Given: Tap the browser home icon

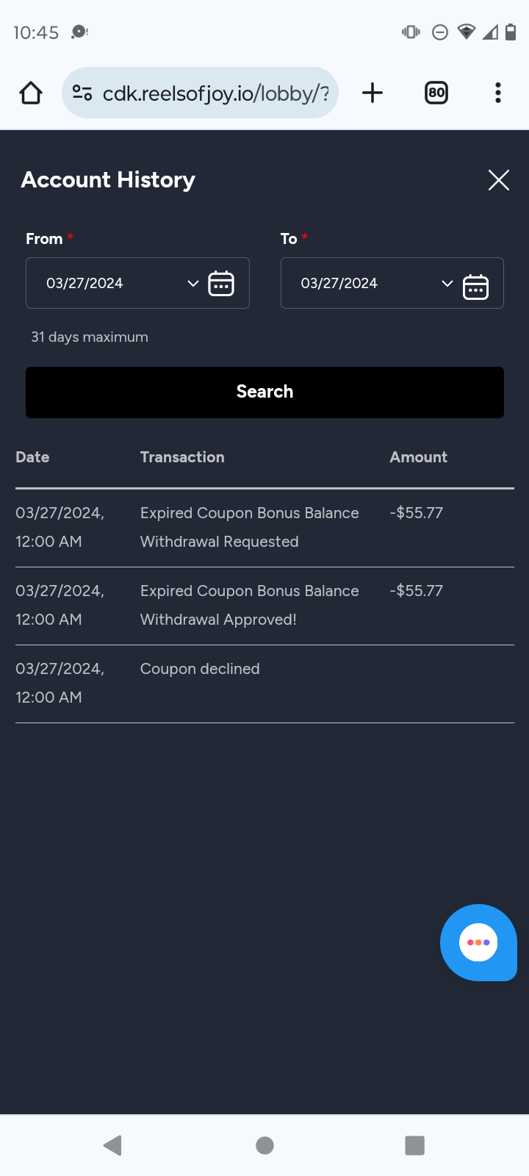Looking at the screenshot, I should tap(31, 93).
